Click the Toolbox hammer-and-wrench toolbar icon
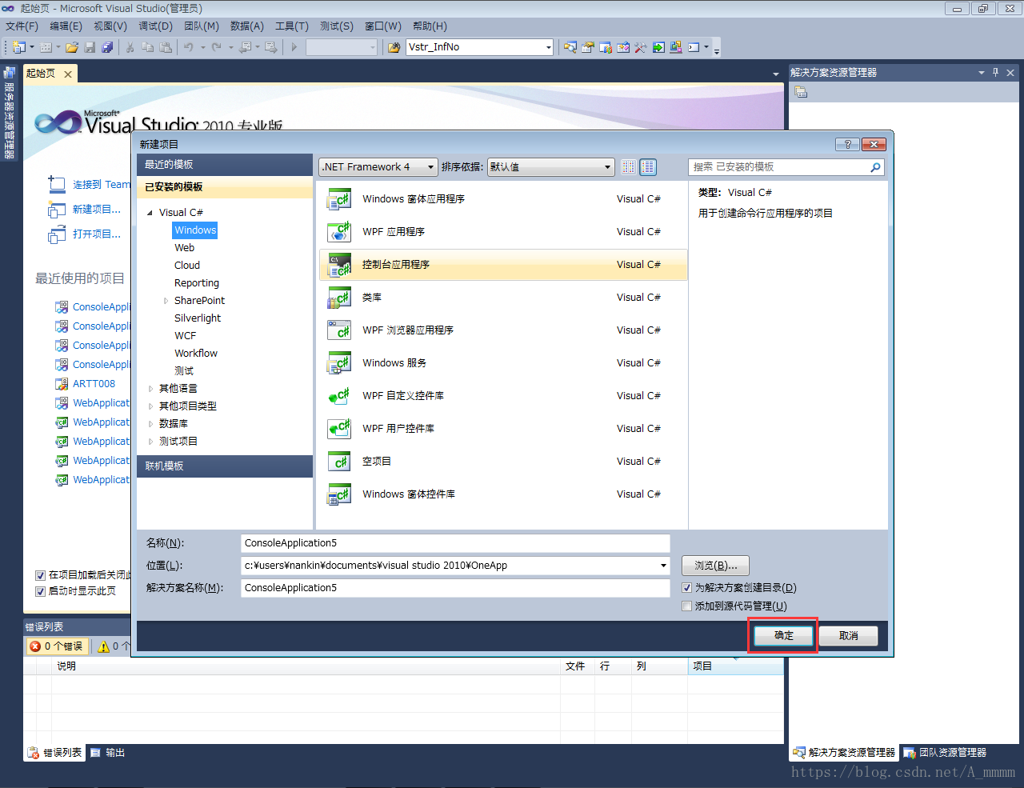1024x788 pixels. click(640, 47)
